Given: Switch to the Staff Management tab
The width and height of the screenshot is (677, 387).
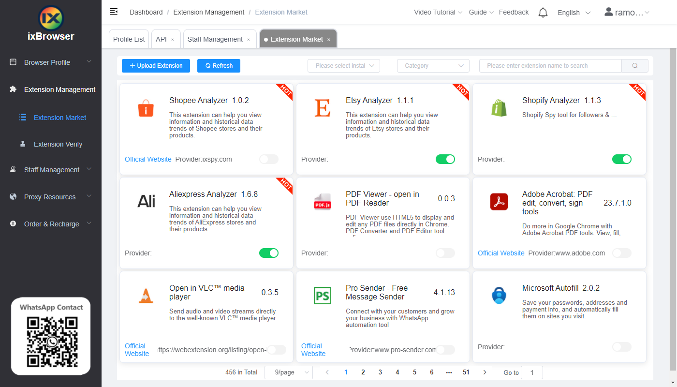Looking at the screenshot, I should click(x=216, y=38).
